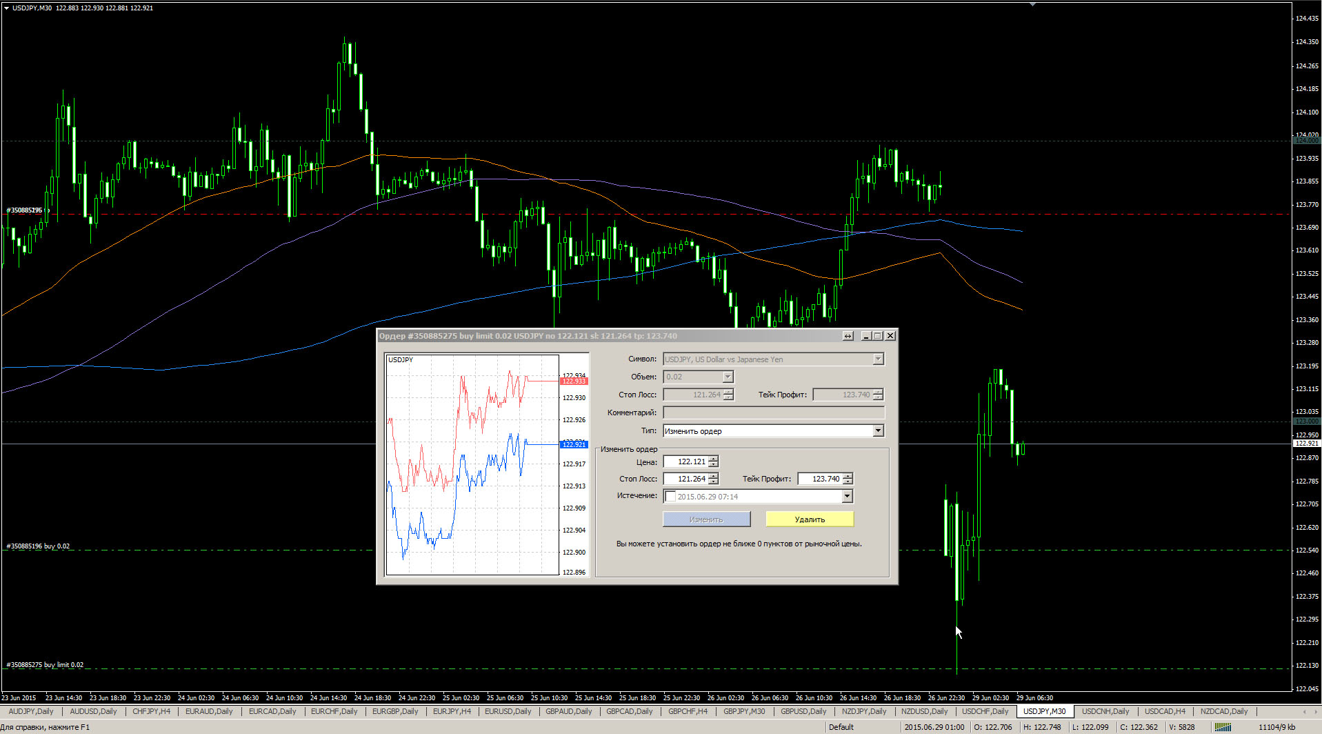
Task: Switch to NZDUSD,Daily chart tab
Action: tap(924, 711)
